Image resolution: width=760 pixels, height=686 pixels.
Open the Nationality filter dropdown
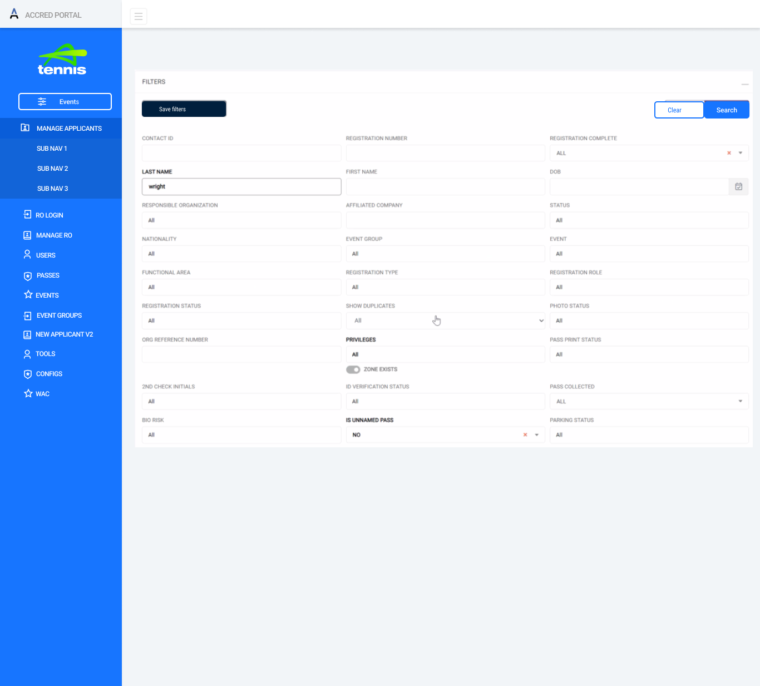(241, 254)
